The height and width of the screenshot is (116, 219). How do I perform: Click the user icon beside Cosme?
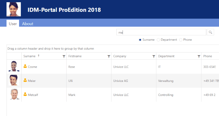click(25, 66)
